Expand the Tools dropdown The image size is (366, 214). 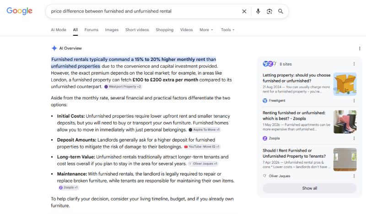227,30
